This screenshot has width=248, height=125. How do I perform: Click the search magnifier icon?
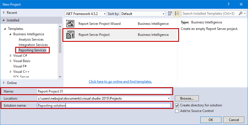pos(240,14)
